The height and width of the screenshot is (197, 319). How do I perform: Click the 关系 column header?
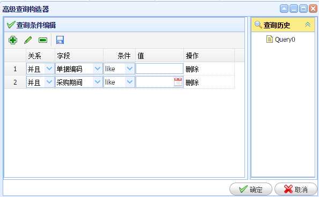40,56
